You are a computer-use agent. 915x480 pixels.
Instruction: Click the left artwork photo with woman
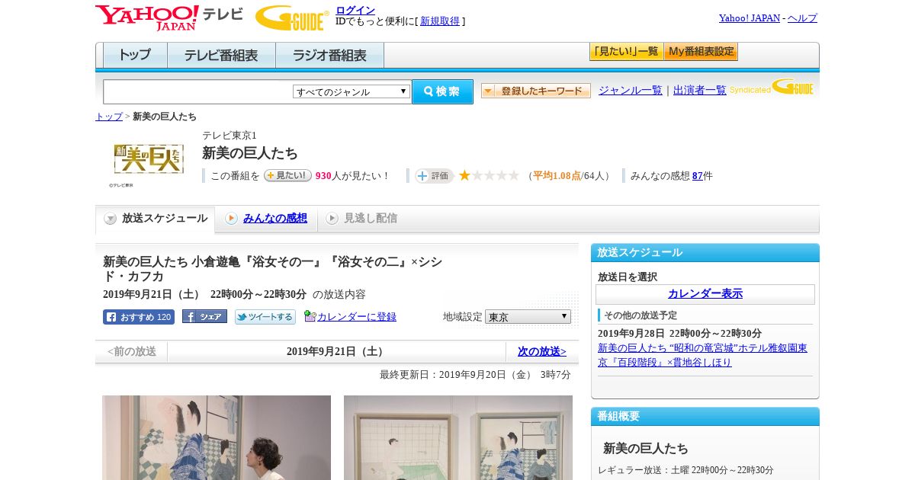tap(217, 437)
